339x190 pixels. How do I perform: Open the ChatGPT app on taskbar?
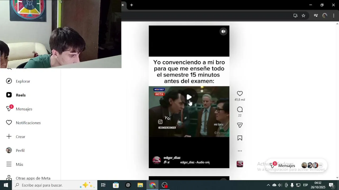[128, 185]
